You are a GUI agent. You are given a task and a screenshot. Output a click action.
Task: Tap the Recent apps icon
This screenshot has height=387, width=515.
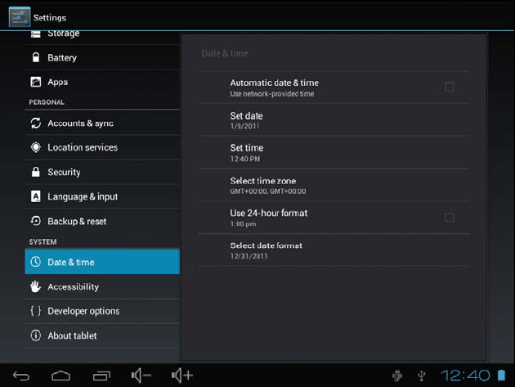click(101, 376)
